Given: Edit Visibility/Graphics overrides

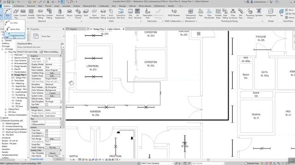Looking at the screenshot, I should pos(53,73).
